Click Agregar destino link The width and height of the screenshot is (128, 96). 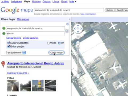click(x=14, y=38)
